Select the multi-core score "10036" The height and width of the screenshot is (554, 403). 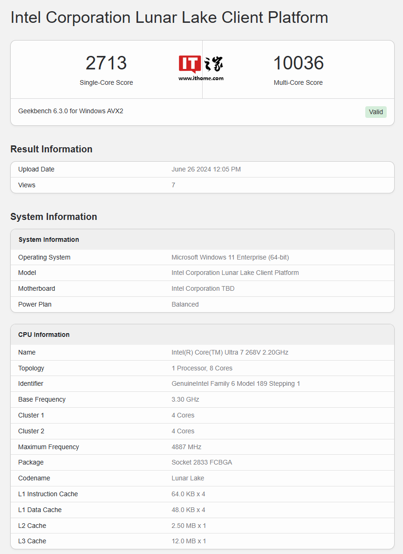299,63
